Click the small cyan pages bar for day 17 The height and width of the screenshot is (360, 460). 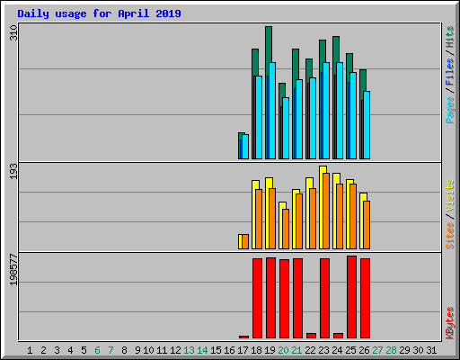pyautogui.click(x=245, y=147)
